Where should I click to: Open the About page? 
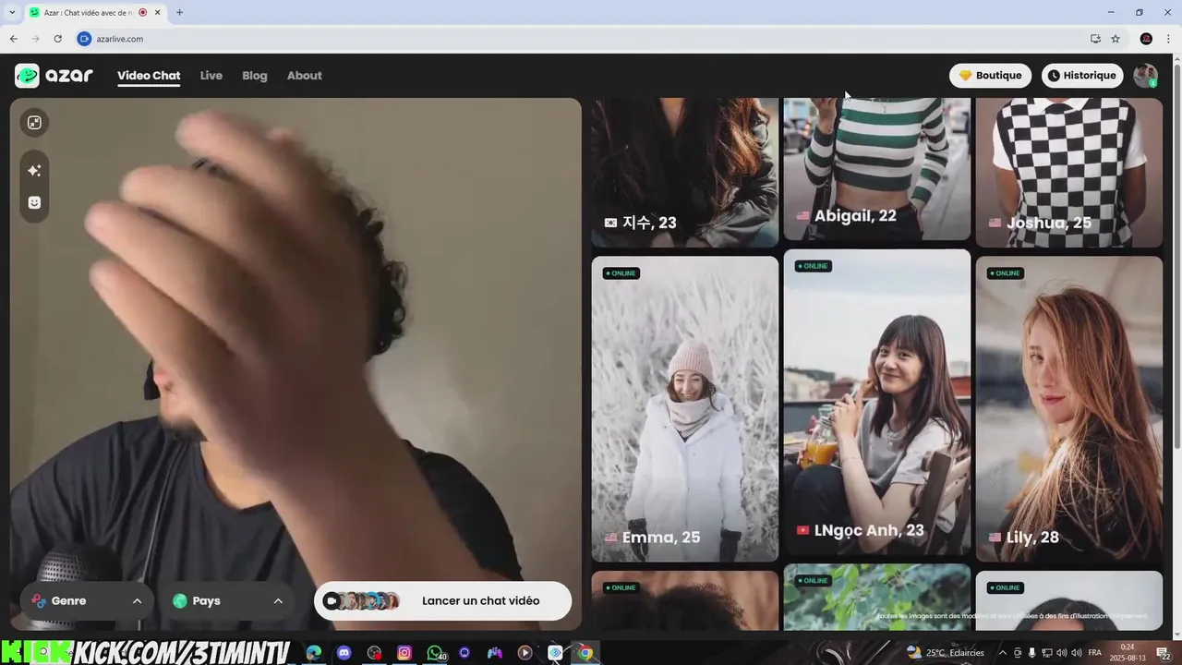pos(305,76)
